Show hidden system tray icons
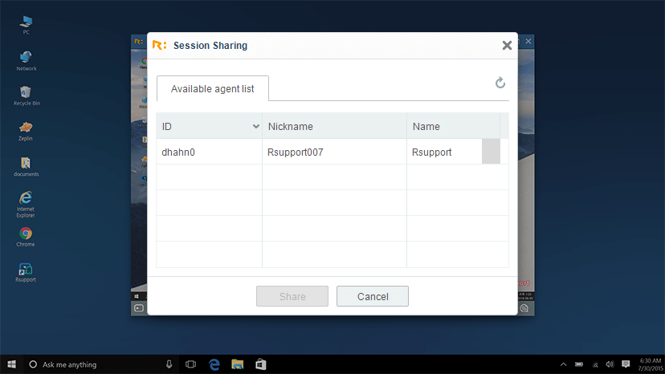The height and width of the screenshot is (374, 665). point(563,364)
